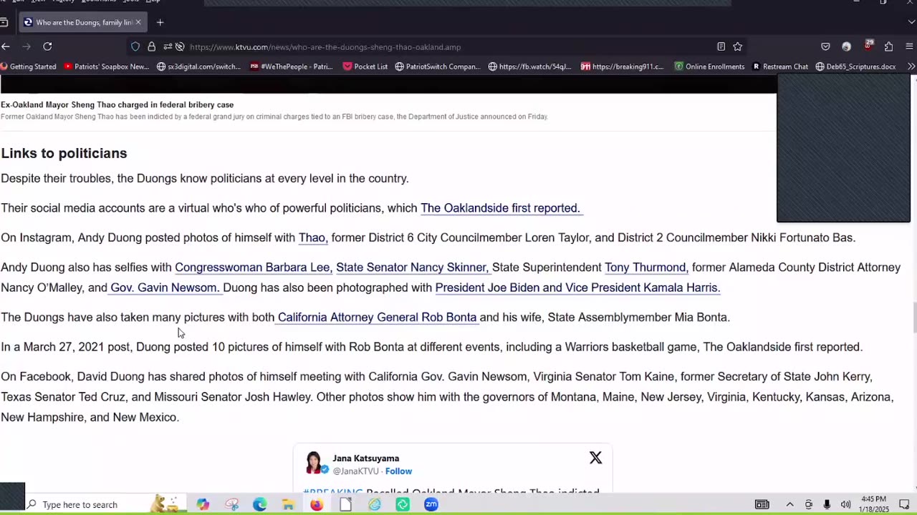This screenshot has height=515, width=917.
Task: Open the Meet Now camera tray icon
Action: [x=808, y=504]
